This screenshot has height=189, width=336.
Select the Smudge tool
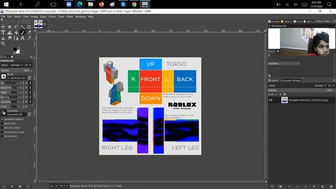9,38
